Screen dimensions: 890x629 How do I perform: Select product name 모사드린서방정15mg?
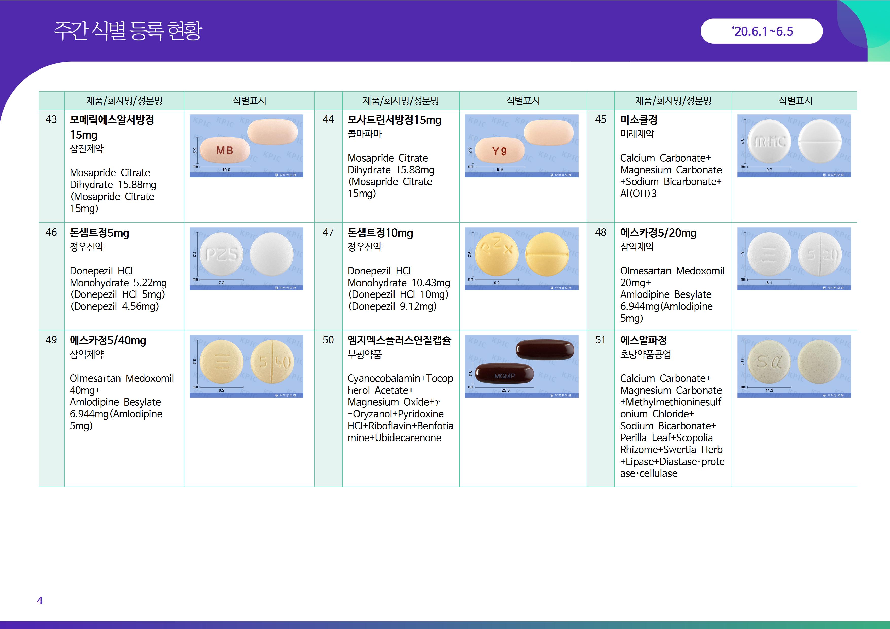pyautogui.click(x=394, y=120)
